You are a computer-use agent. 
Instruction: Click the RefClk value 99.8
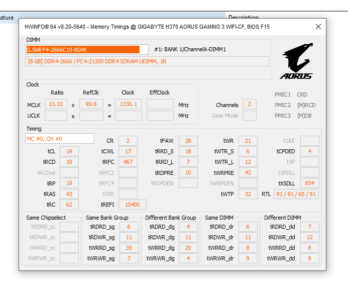pos(91,104)
